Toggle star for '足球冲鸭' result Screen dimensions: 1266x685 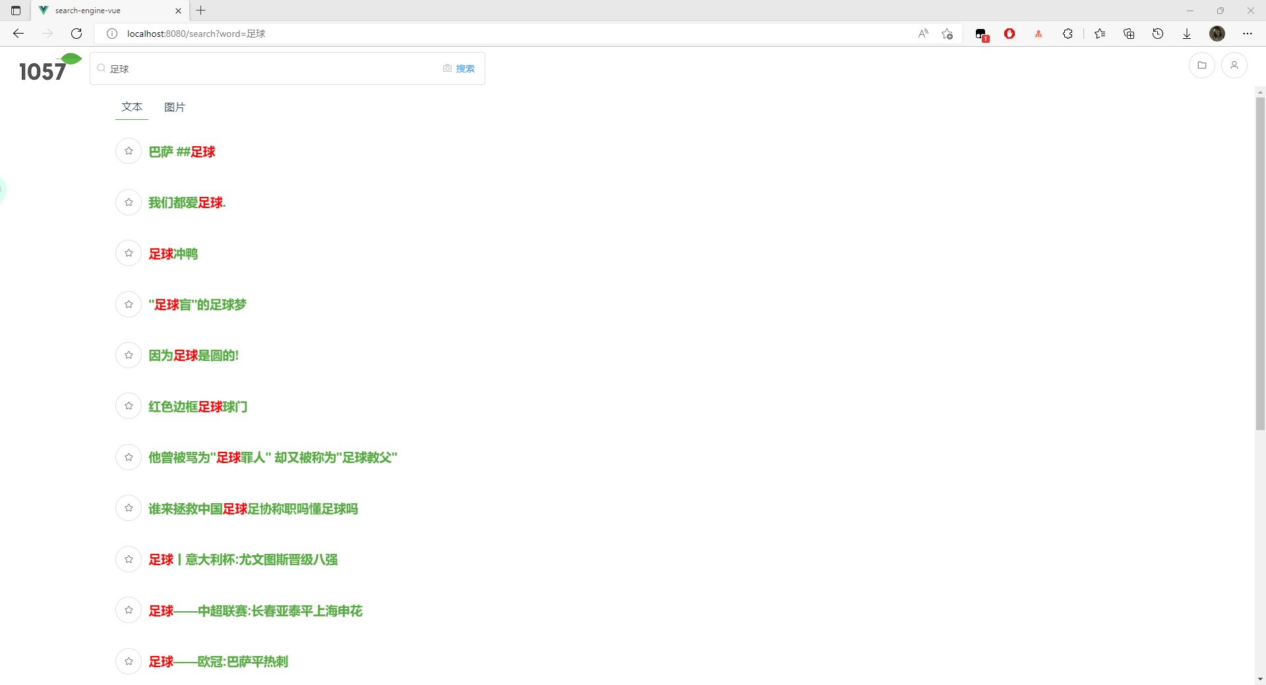pos(129,253)
